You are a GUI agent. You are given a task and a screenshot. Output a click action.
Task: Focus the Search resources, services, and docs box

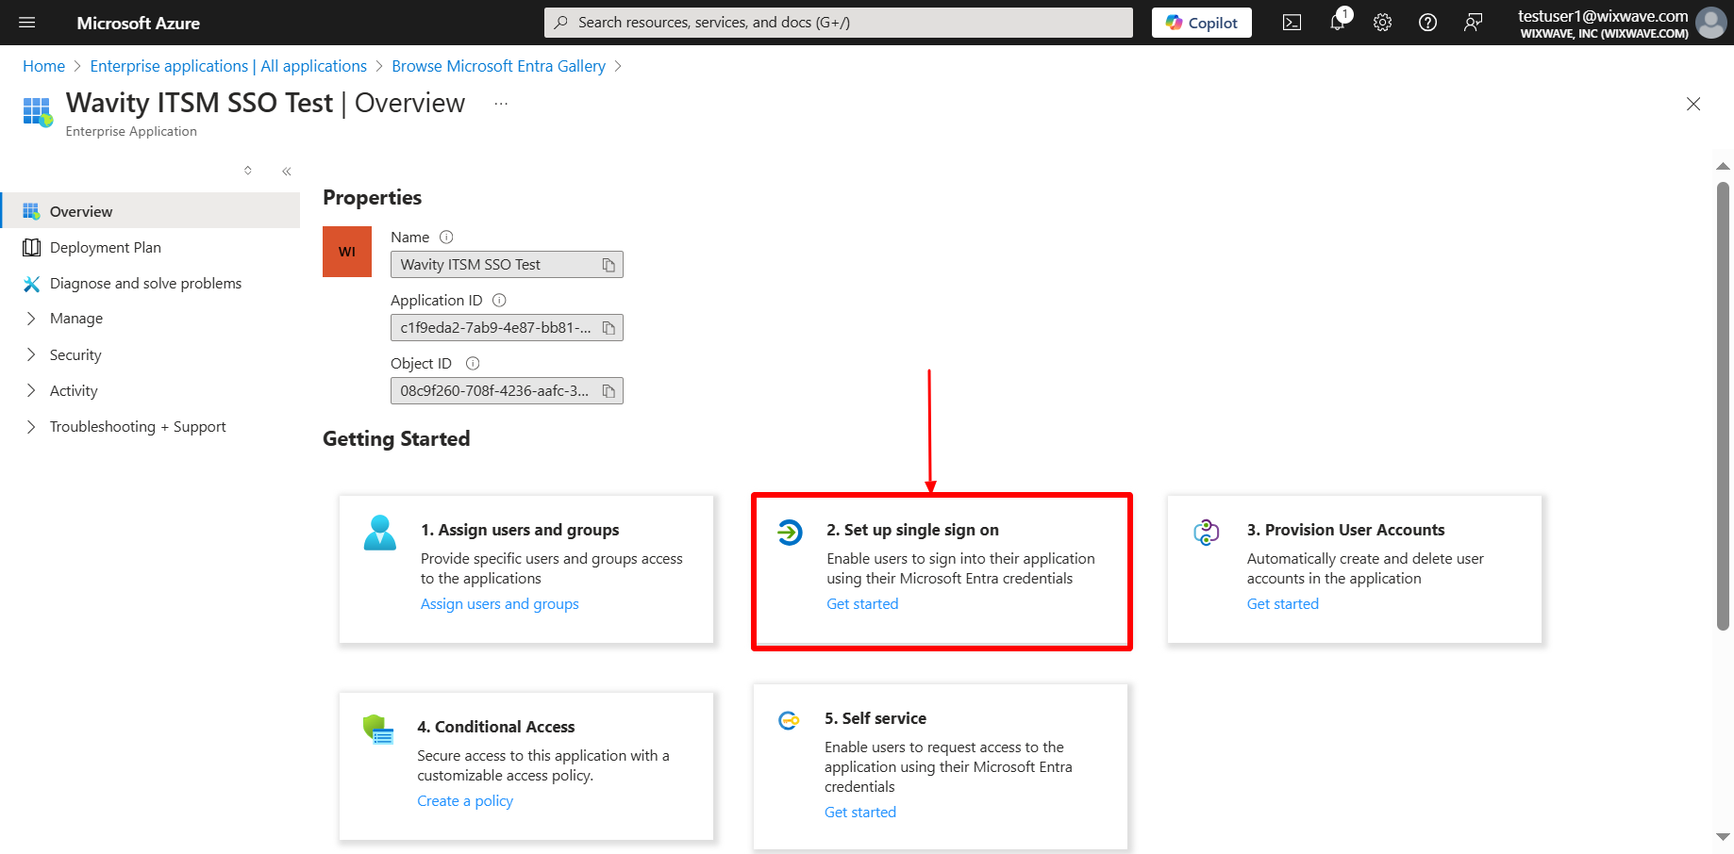click(839, 23)
